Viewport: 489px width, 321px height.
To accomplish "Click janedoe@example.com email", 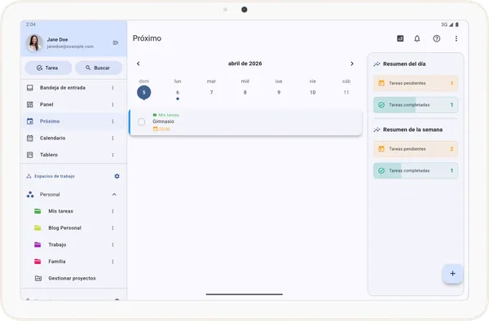I will (70, 46).
